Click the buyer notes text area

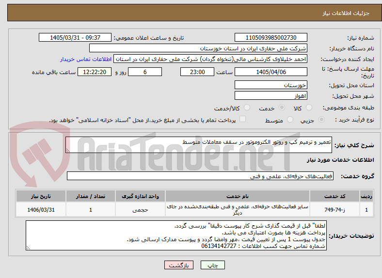pos(176,235)
